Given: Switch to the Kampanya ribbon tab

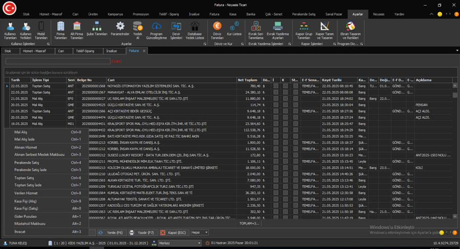Looking at the screenshot, I should point(115,14).
